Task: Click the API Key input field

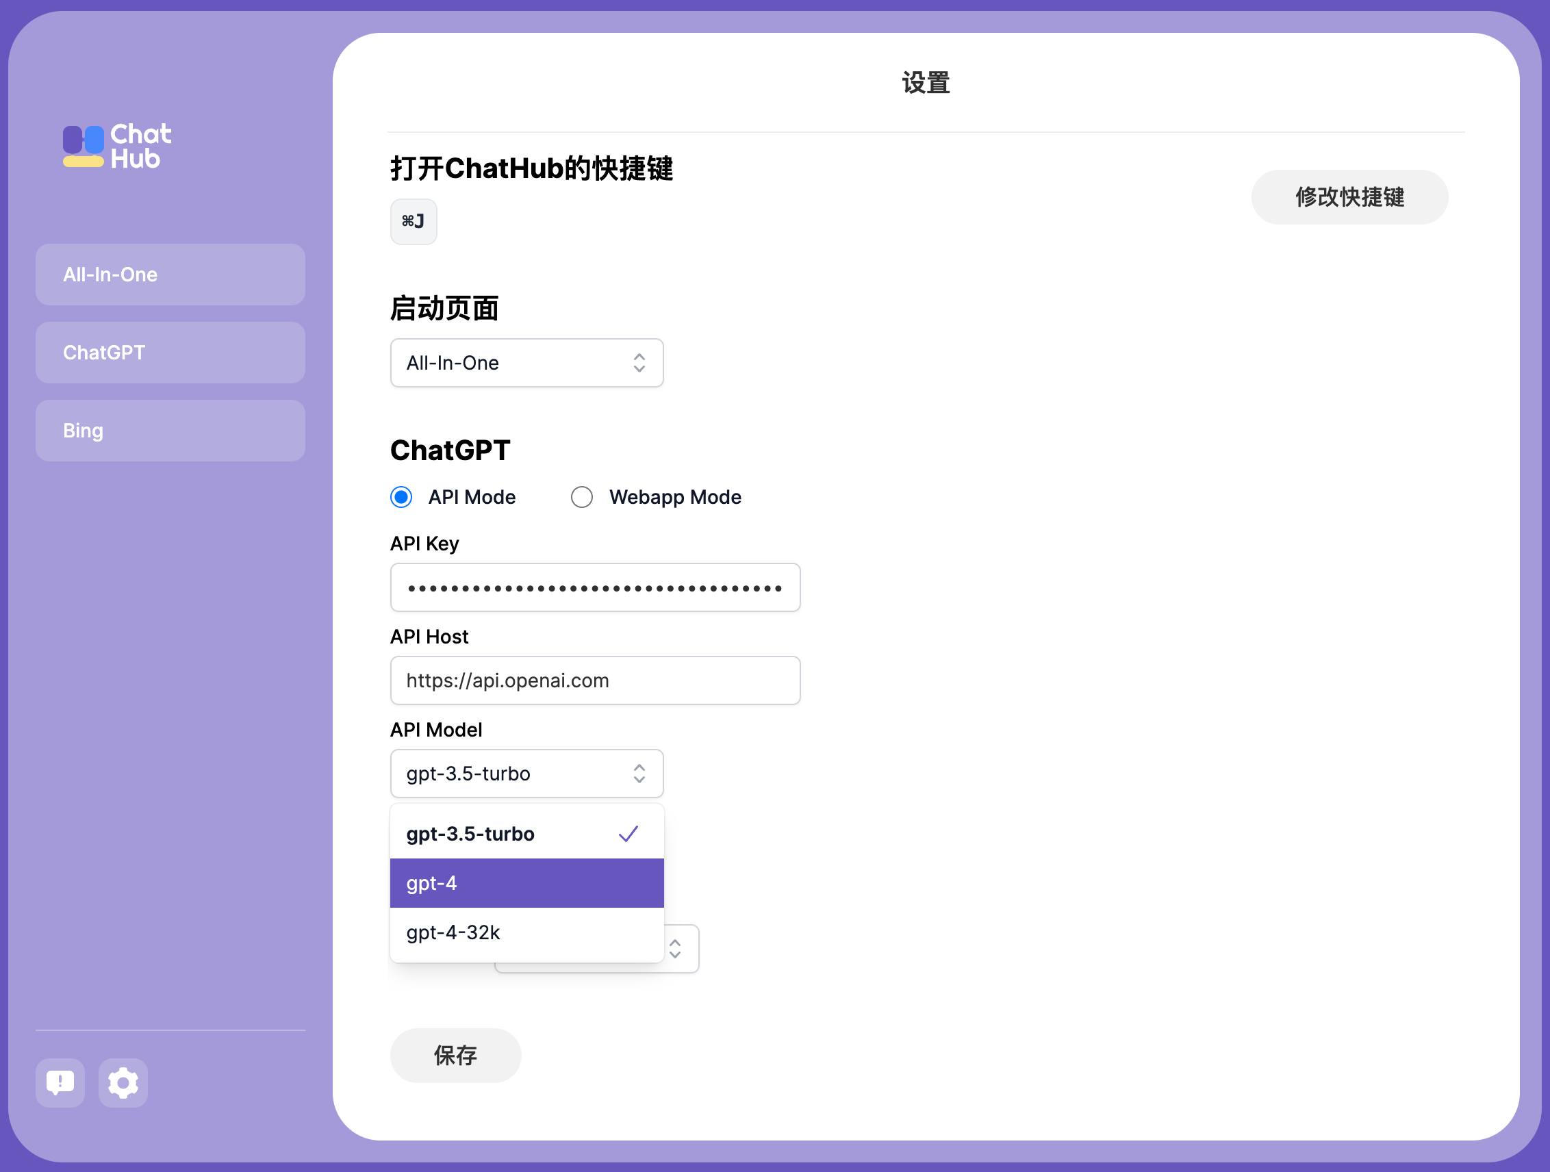Action: tap(595, 588)
